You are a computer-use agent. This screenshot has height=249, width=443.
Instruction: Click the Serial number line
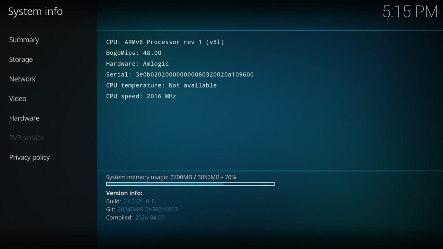180,74
